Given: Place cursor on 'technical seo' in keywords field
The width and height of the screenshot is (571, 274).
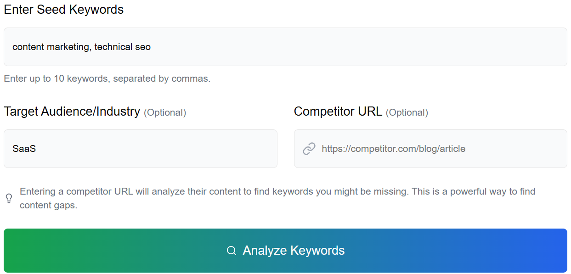Looking at the screenshot, I should [123, 47].
